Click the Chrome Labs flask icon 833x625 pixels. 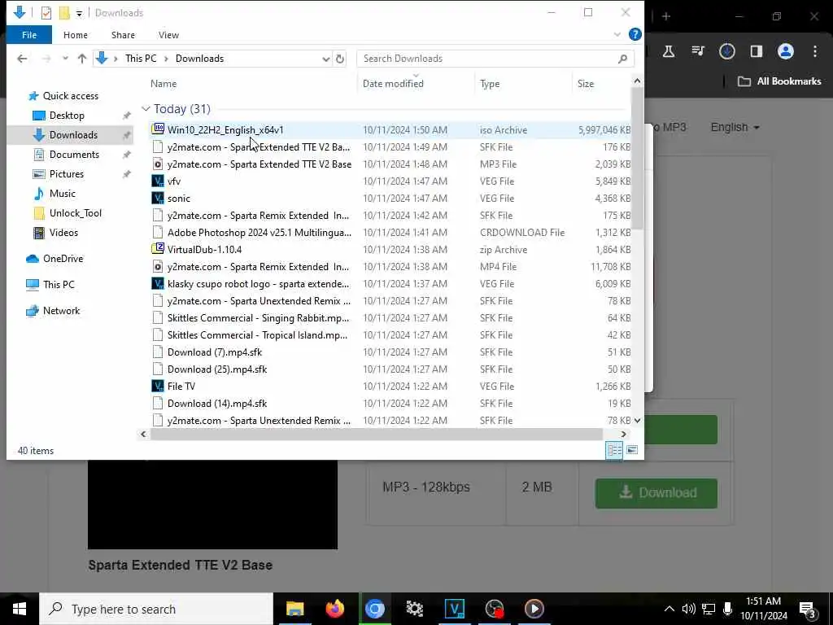point(669,51)
